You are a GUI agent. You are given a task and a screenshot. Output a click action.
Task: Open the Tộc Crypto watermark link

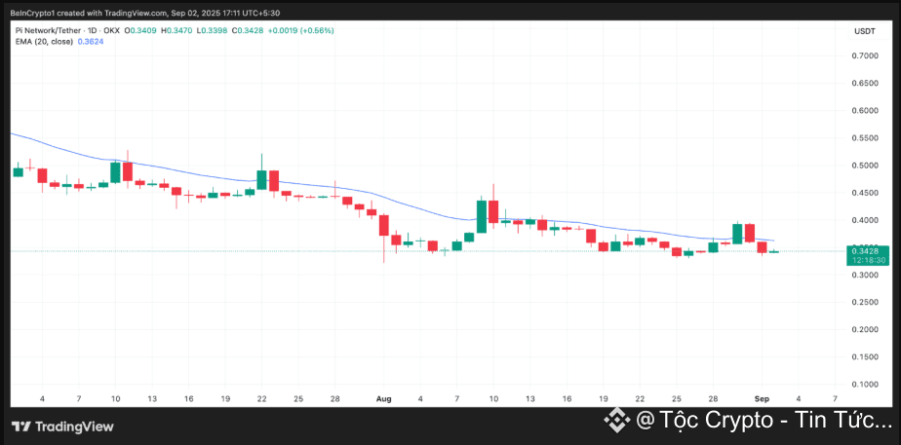click(764, 421)
